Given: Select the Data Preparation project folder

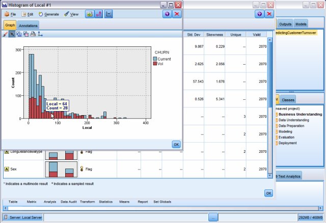Looking at the screenshot, I should (290, 126).
